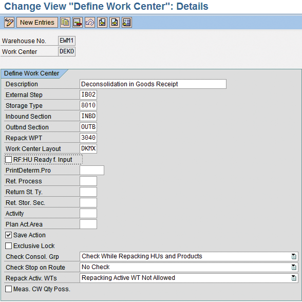Click the Work Center Layout field
302x302 pixels.
[88, 149]
